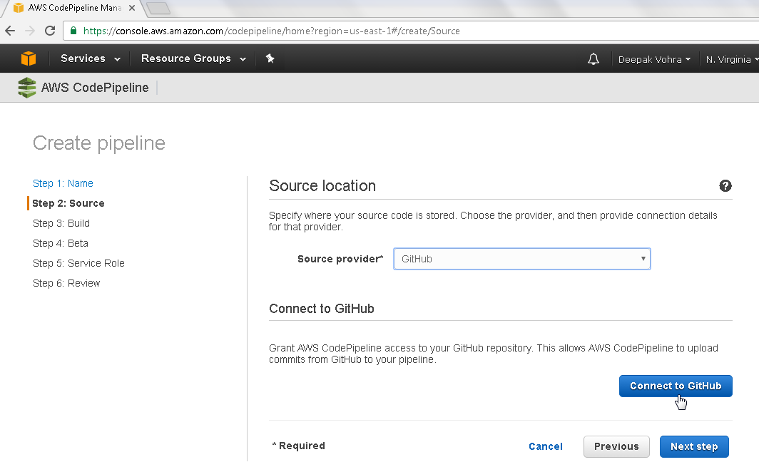Select Step 4: Beta in sidebar

click(x=61, y=243)
